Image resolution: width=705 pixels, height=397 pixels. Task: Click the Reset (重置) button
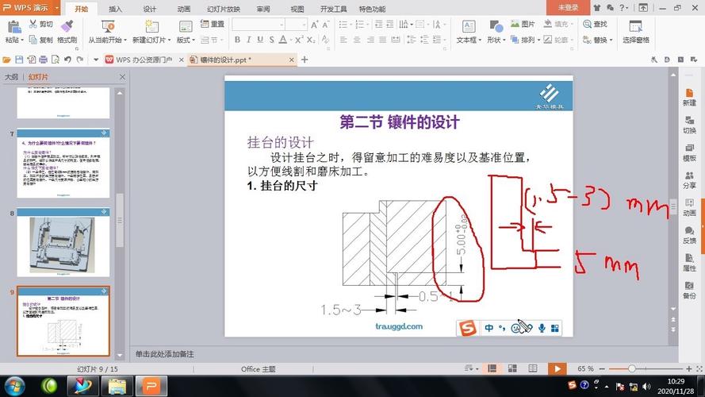(x=213, y=24)
